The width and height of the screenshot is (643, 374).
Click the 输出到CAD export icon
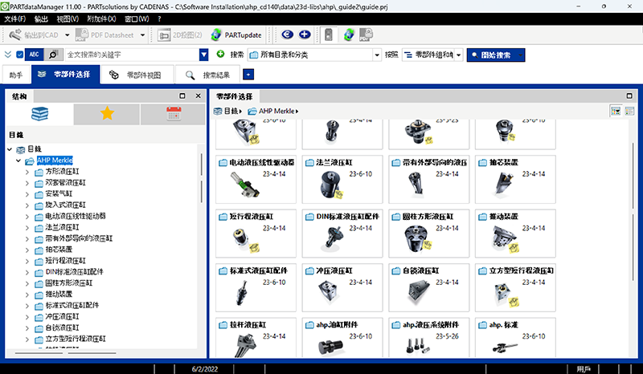(15, 35)
